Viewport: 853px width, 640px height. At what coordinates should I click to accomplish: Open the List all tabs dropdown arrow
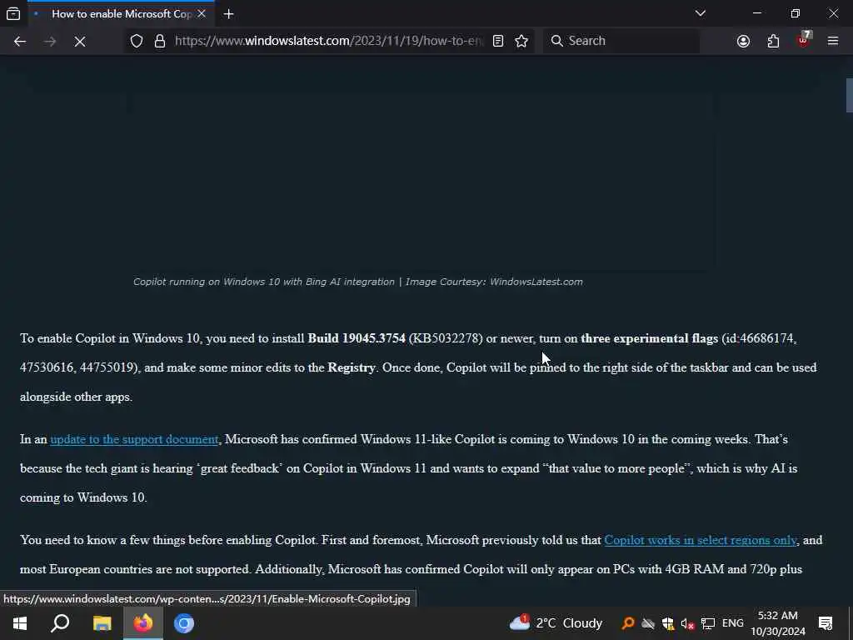coord(700,13)
